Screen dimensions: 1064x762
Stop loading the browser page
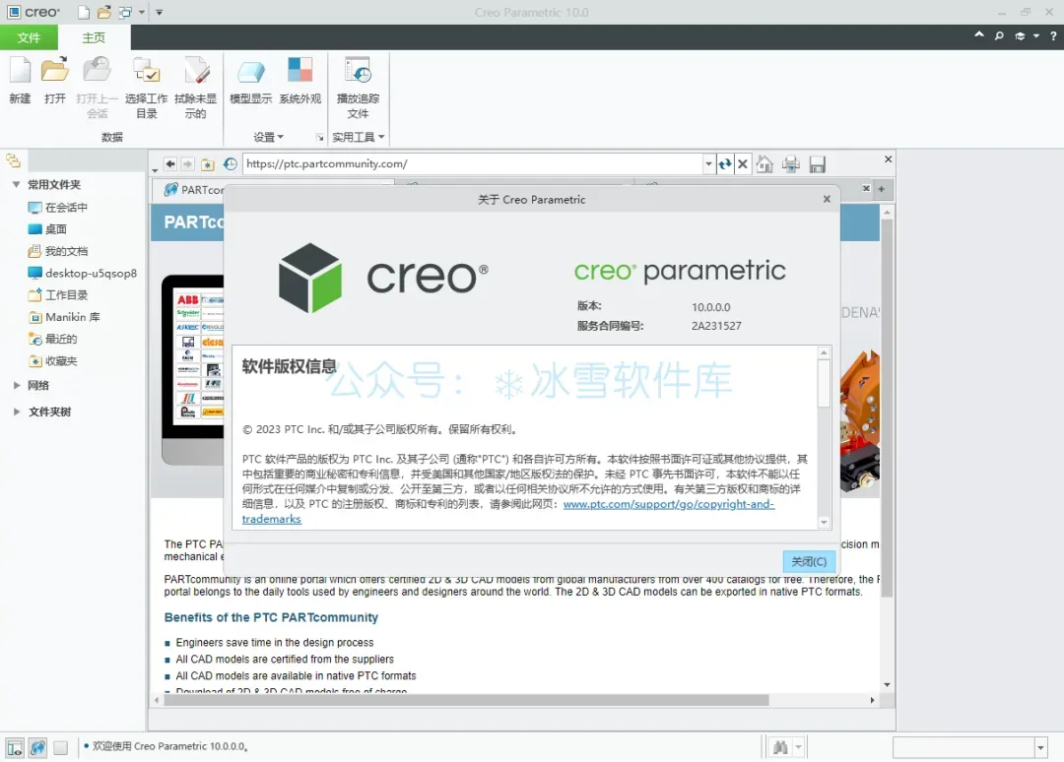point(743,164)
